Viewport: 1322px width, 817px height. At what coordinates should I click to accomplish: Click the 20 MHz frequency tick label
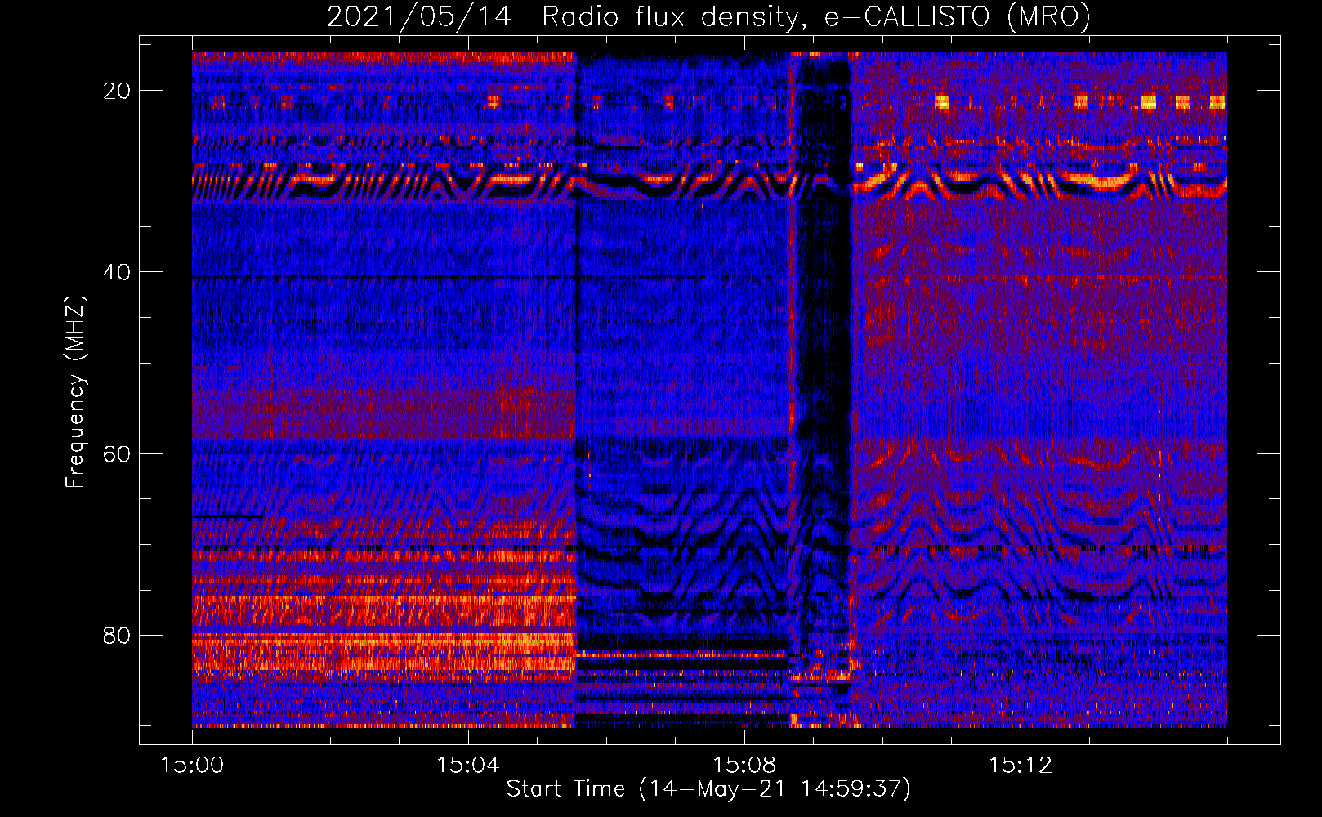click(x=117, y=91)
